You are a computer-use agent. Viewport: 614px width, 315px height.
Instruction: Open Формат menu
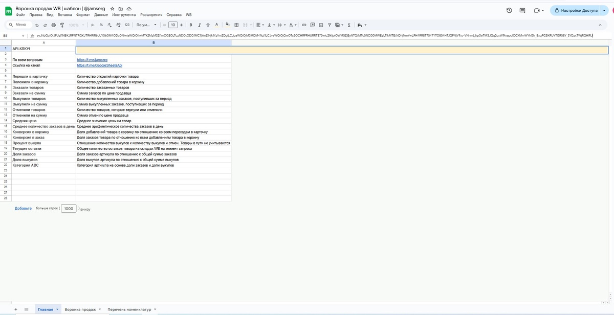[83, 15]
